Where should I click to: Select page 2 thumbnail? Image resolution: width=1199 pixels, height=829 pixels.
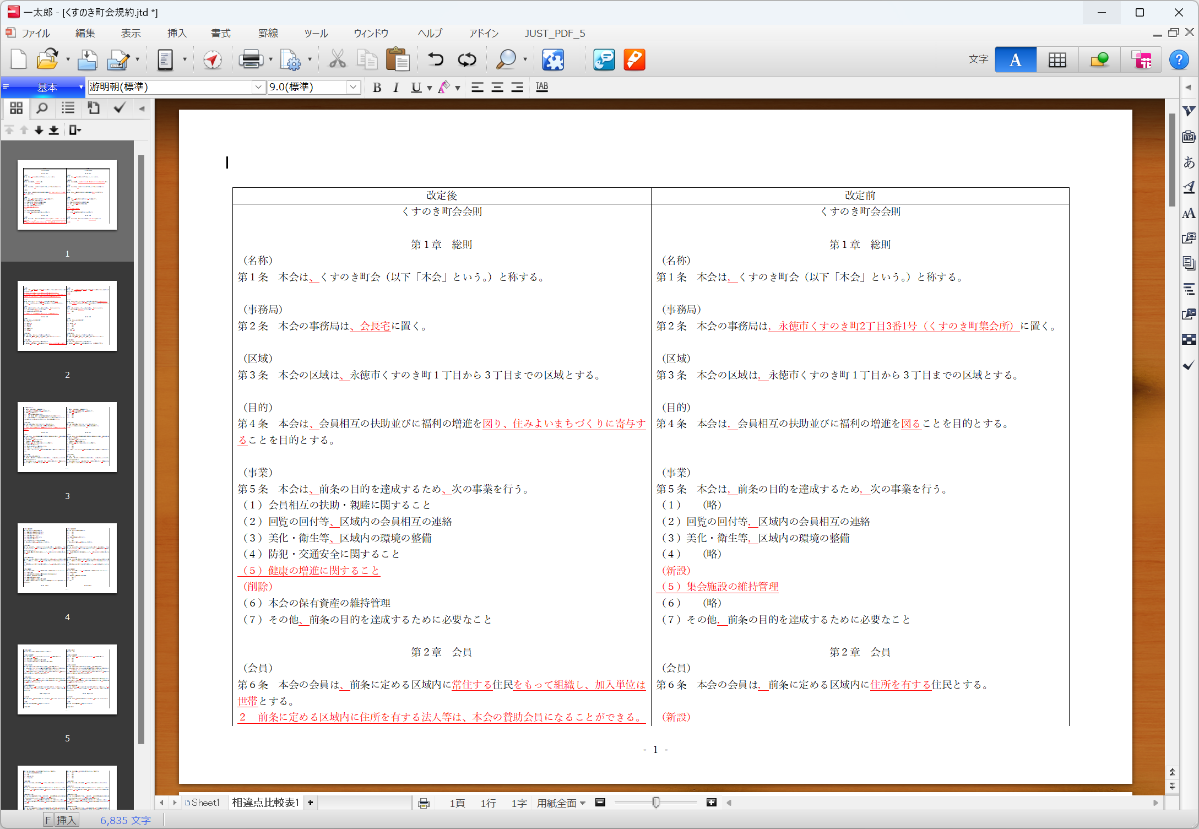[x=67, y=316]
